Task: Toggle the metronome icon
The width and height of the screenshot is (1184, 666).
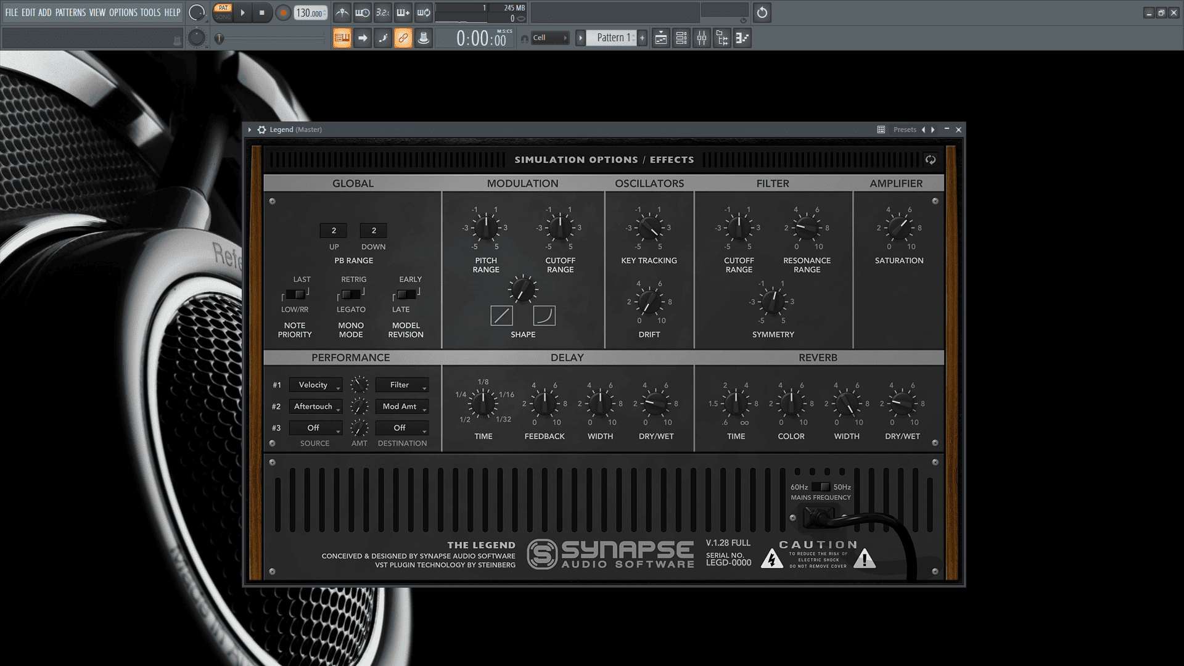Action: (342, 12)
